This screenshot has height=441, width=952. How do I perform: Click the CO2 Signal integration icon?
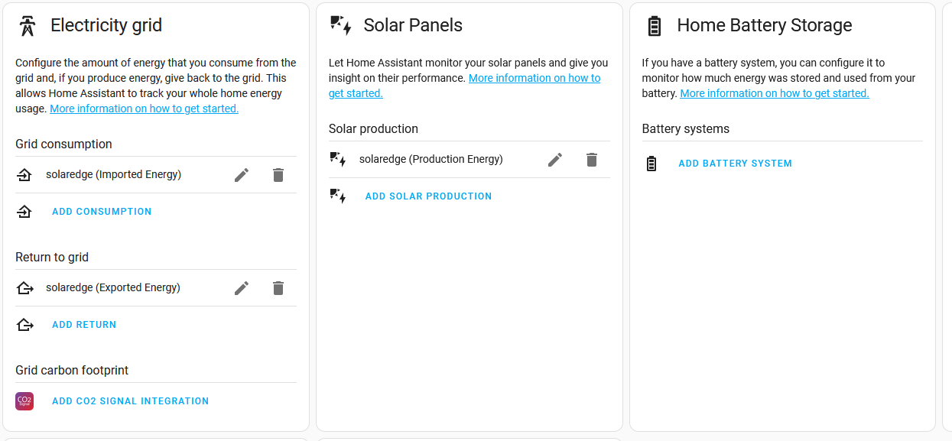pyautogui.click(x=24, y=400)
